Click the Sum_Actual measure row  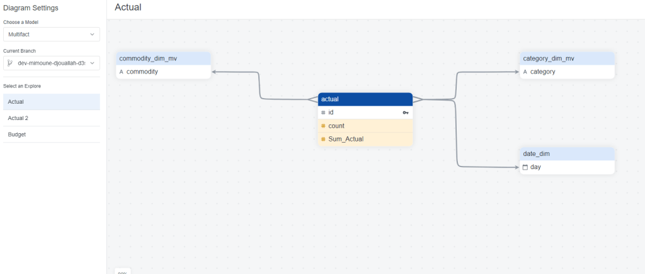(365, 140)
